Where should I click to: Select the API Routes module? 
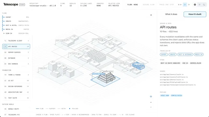[16, 46]
